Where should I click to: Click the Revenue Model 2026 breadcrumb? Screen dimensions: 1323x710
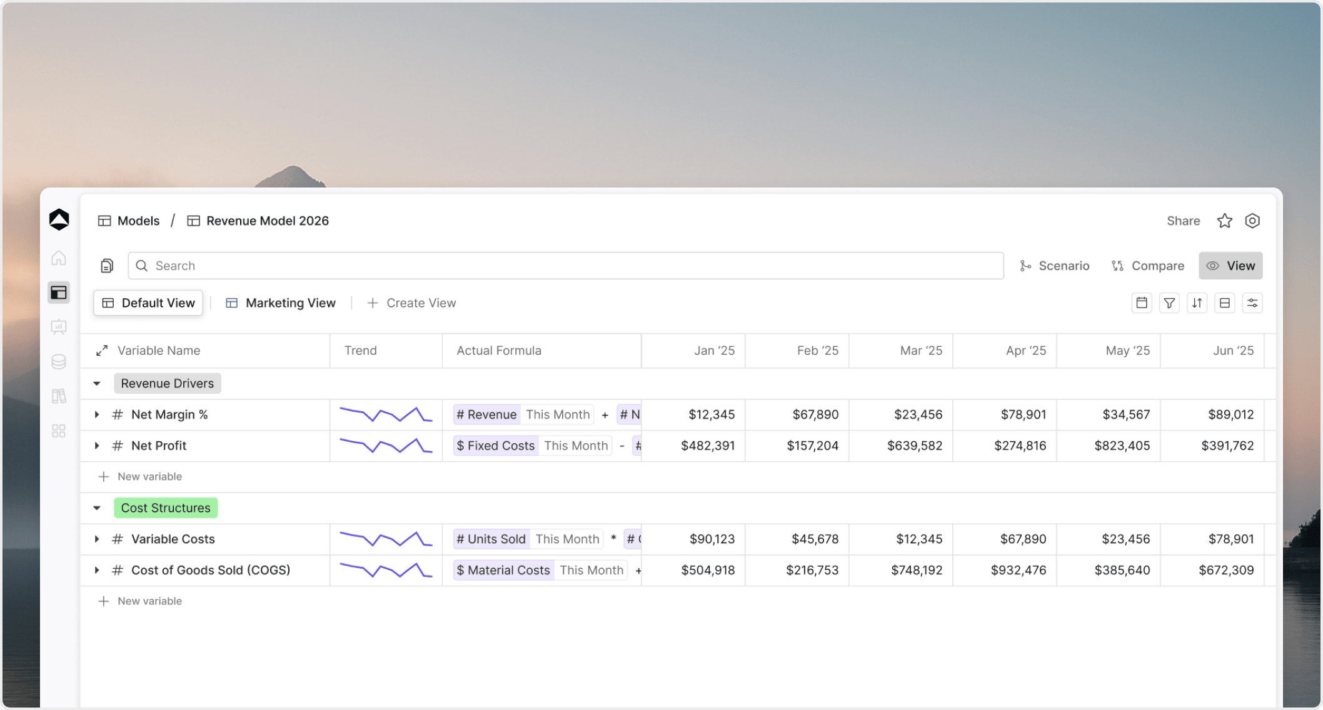pos(258,221)
